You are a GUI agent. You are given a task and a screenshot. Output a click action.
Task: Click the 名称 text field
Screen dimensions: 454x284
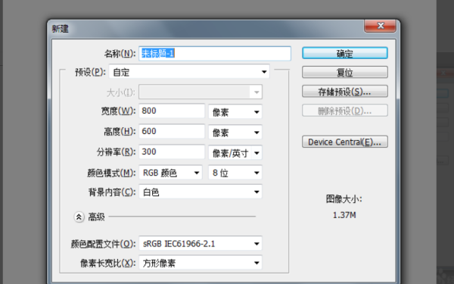pyautogui.click(x=215, y=54)
